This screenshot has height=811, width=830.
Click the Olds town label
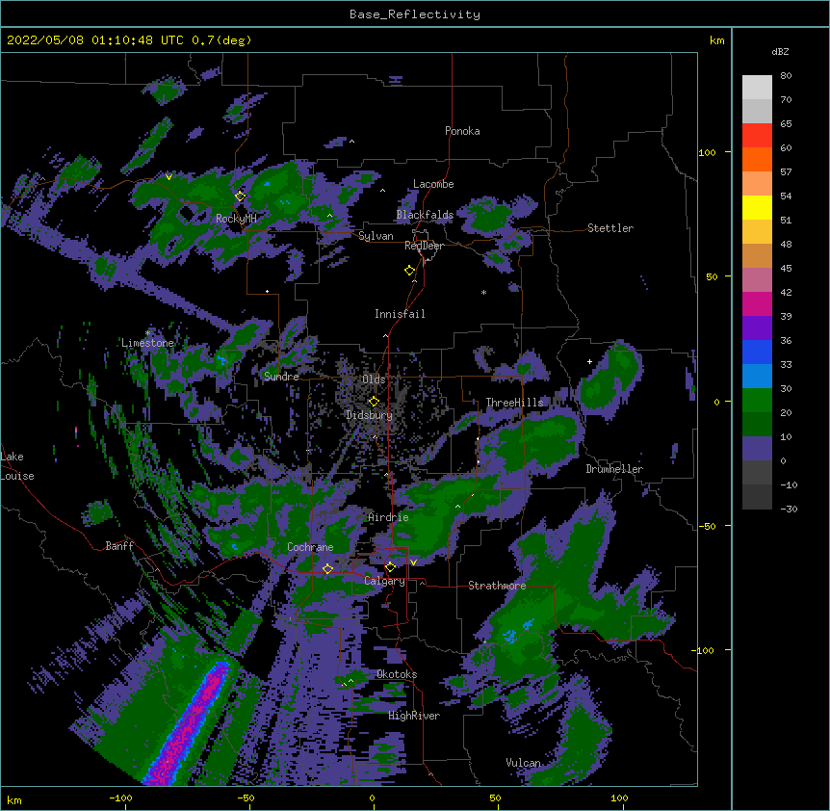[374, 379]
